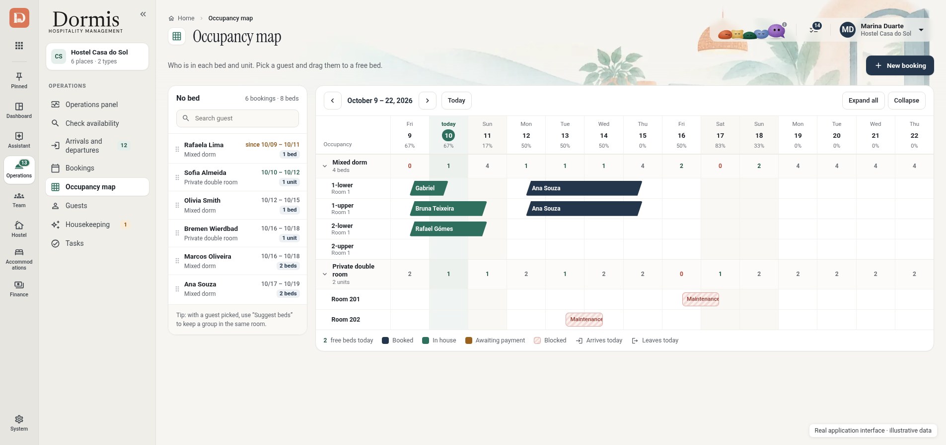
Task: Select today's date column 10
Action: pyautogui.click(x=448, y=135)
